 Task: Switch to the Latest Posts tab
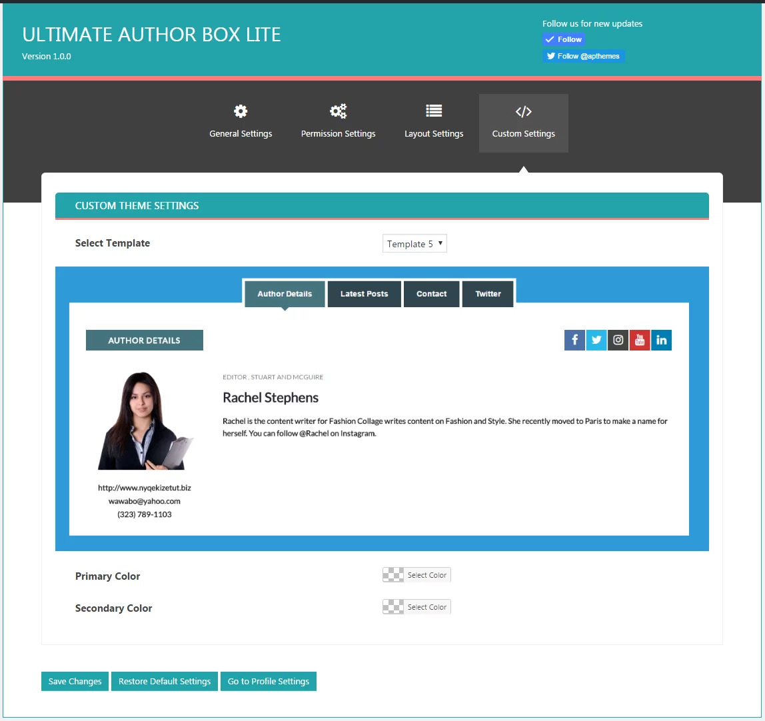click(x=364, y=293)
